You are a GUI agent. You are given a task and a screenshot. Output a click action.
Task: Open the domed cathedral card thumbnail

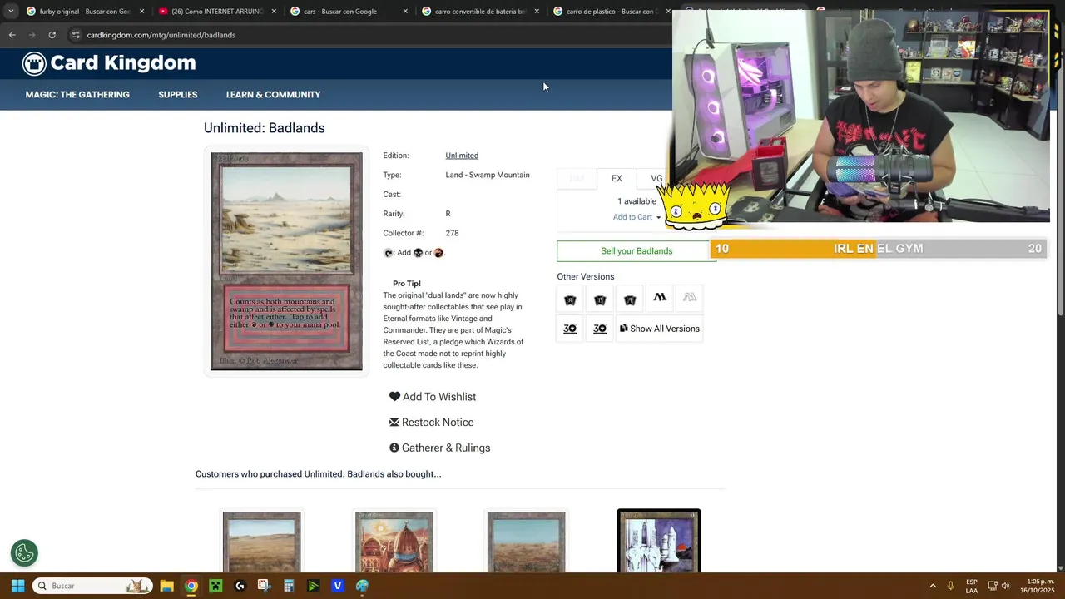[x=394, y=542]
